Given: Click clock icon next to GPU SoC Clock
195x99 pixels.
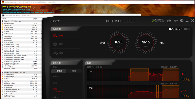Looking at the screenshot, I should (x=2, y=36).
